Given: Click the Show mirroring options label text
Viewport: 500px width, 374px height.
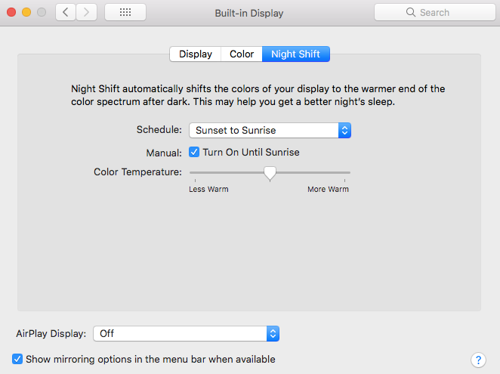Looking at the screenshot, I should point(150,360).
